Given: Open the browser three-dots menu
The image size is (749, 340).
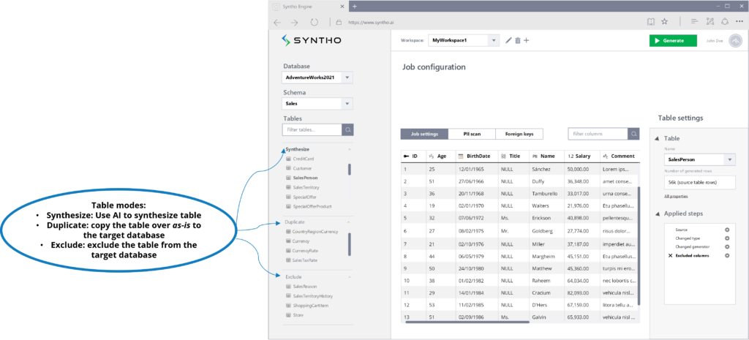Looking at the screenshot, I should [740, 22].
